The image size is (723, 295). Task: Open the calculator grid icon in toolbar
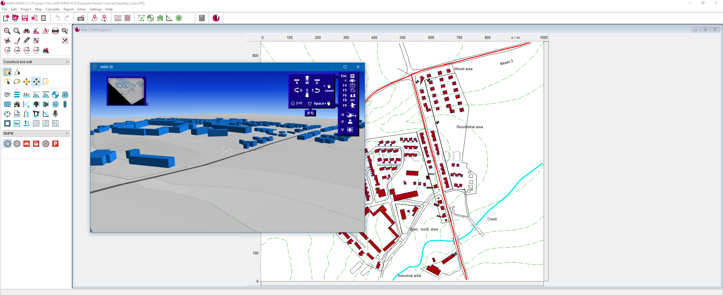[202, 18]
